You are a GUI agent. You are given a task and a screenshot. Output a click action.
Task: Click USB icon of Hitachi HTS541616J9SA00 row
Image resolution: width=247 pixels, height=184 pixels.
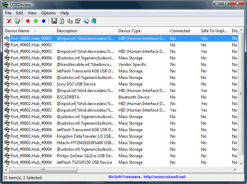coord(7,142)
